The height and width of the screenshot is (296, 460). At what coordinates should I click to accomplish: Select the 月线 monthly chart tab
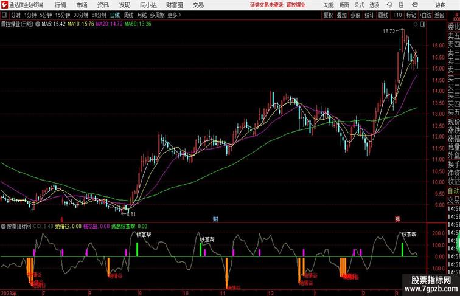142,15
